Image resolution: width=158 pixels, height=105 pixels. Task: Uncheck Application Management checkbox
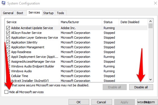tap(8, 47)
